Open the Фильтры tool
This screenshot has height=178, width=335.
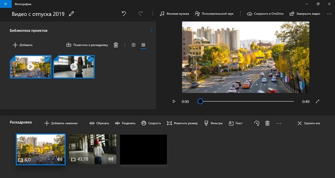point(213,123)
